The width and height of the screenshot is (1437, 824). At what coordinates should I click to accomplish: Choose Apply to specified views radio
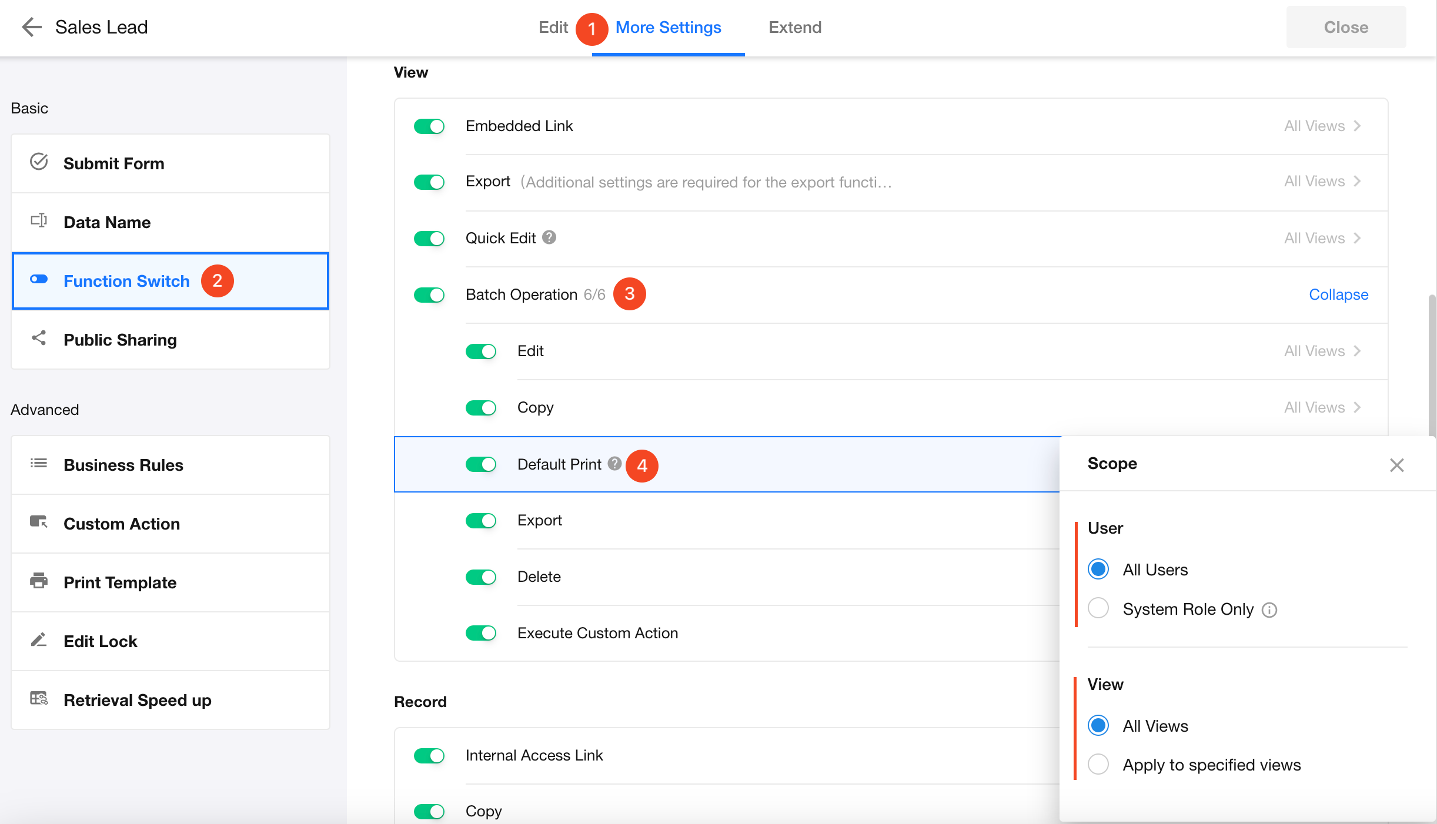(x=1098, y=765)
